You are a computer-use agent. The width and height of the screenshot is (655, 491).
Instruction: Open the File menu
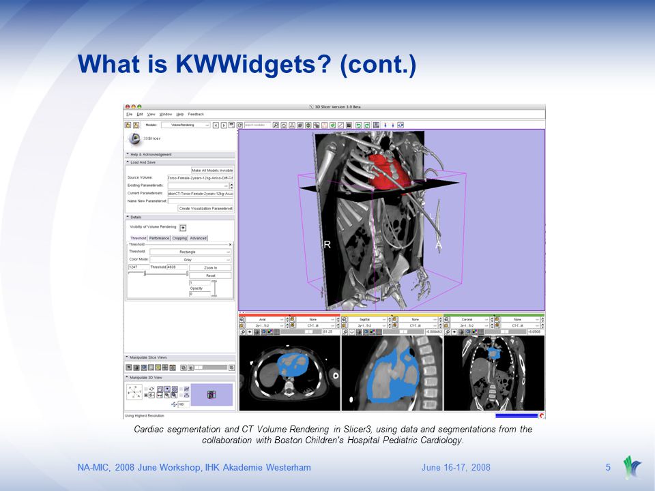pos(129,114)
